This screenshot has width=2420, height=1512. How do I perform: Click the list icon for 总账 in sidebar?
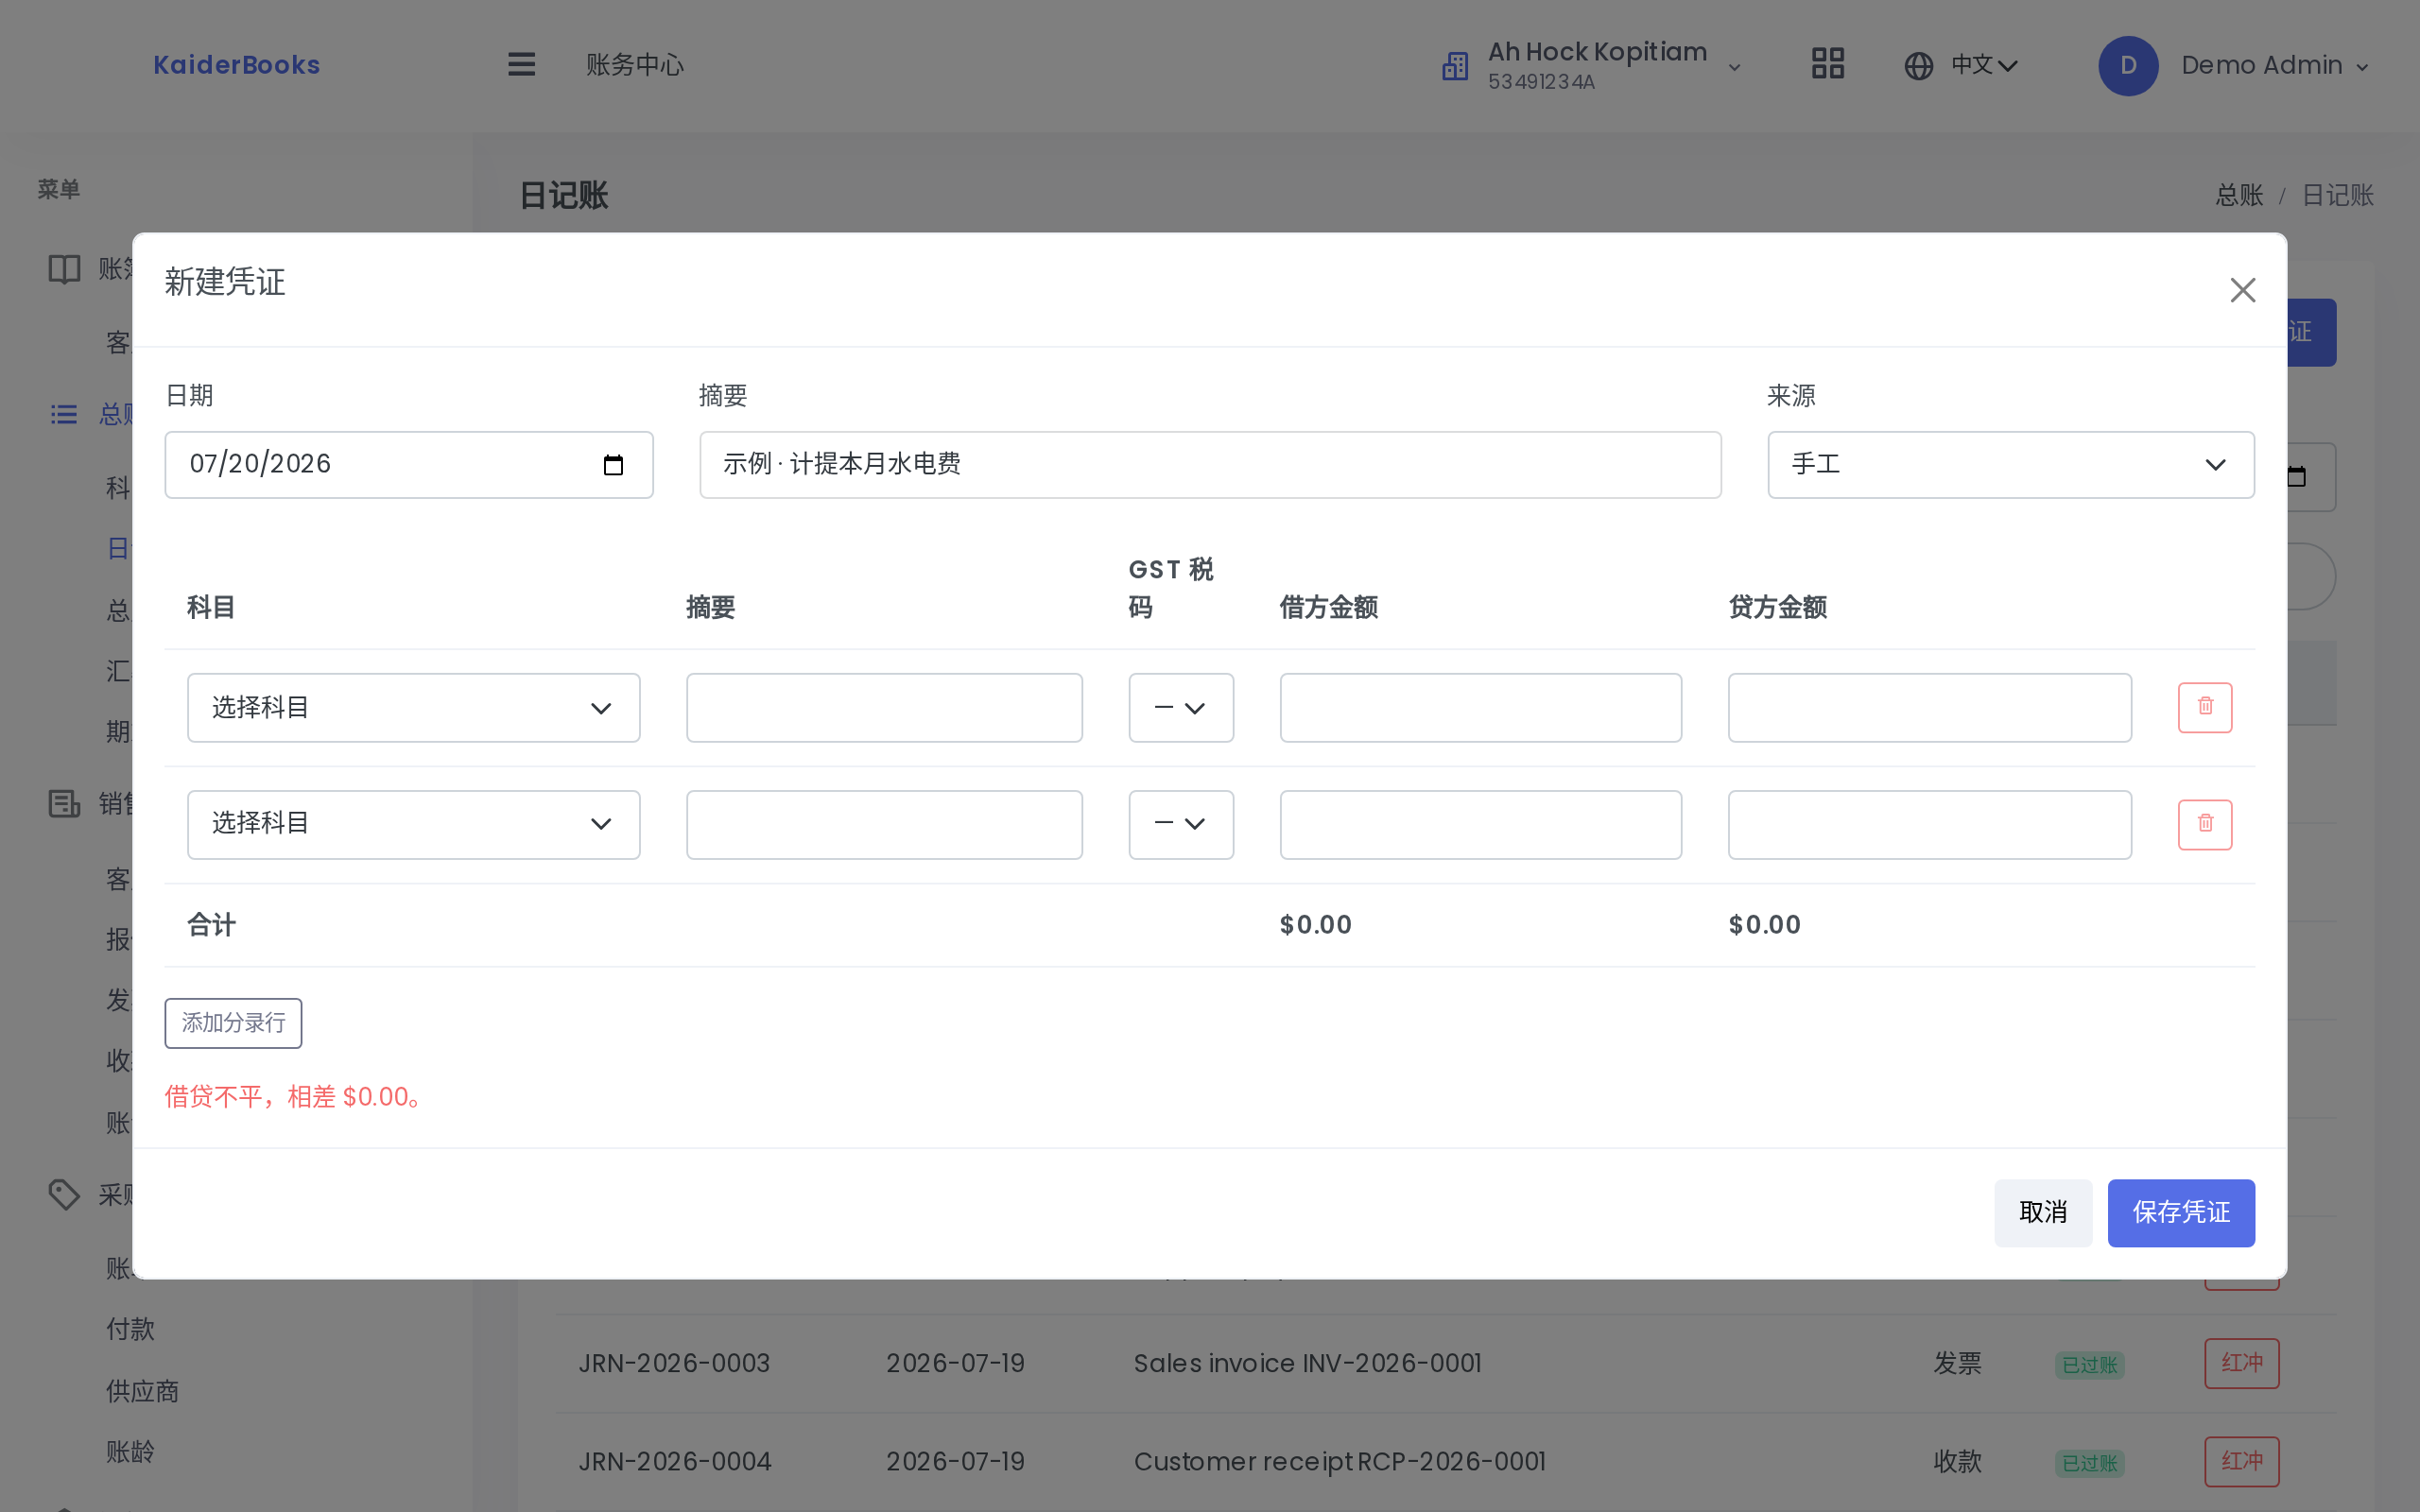(64, 414)
